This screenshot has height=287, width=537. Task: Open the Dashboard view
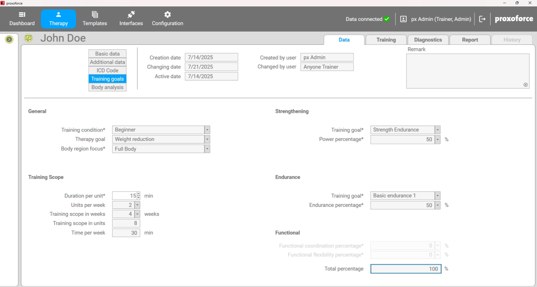click(x=22, y=19)
